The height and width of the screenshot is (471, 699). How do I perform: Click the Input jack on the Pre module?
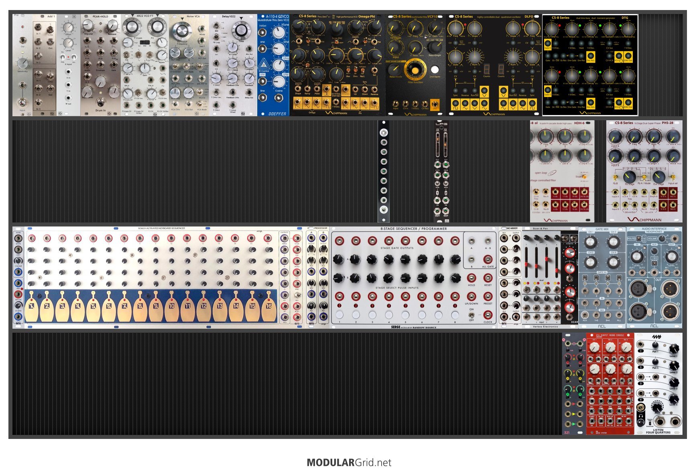22,102
